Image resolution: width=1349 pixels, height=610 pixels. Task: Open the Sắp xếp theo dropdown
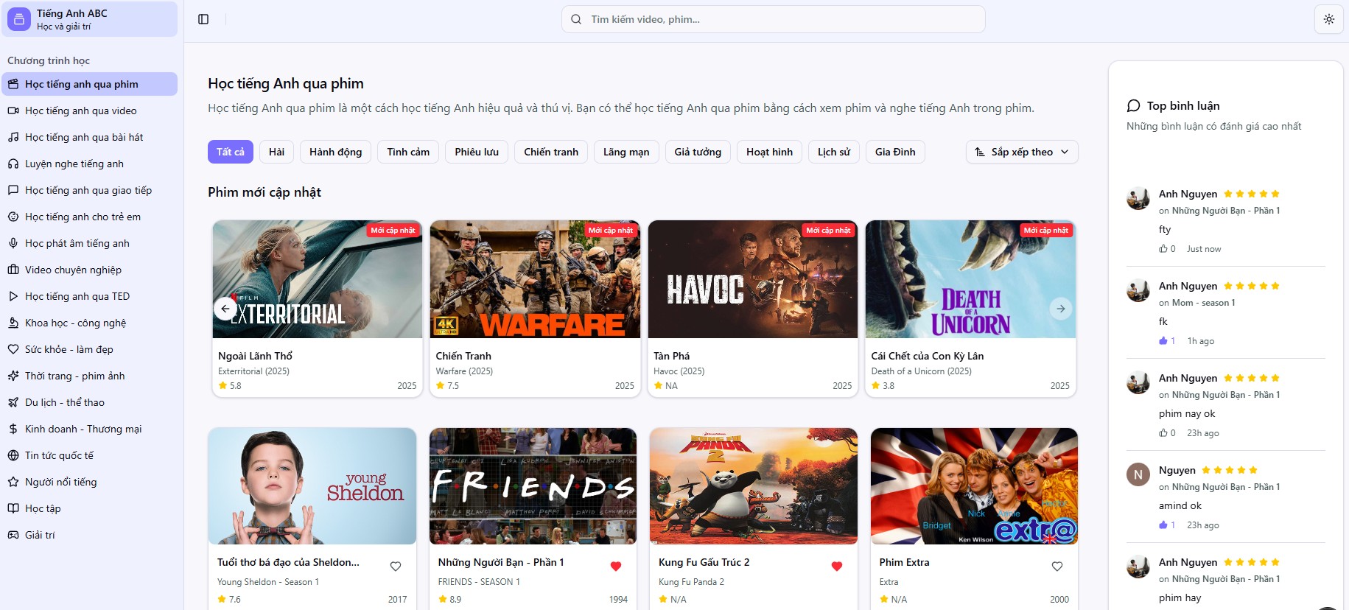(1022, 152)
